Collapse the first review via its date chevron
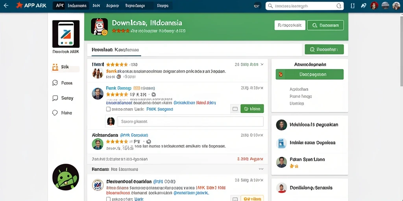This screenshot has width=403, height=201. coord(262,65)
